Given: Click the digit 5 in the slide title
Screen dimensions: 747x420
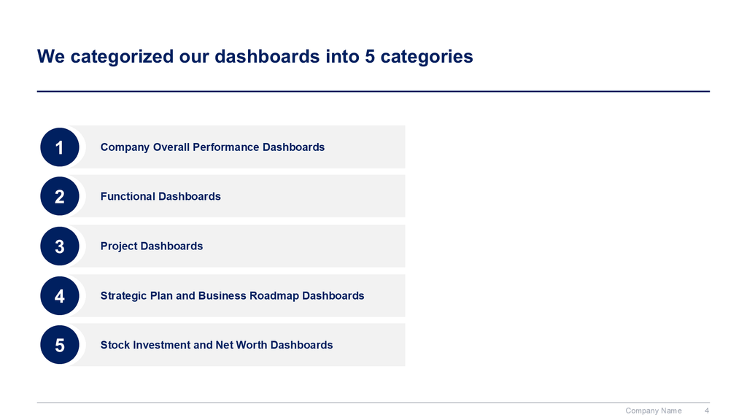Looking at the screenshot, I should tap(370, 56).
